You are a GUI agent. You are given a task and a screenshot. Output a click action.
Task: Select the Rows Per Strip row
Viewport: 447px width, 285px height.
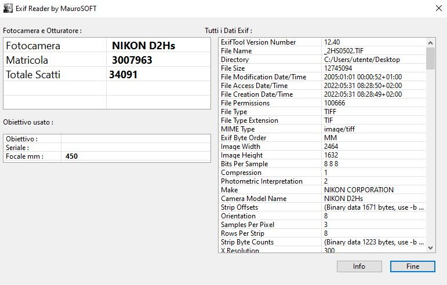[322, 233]
